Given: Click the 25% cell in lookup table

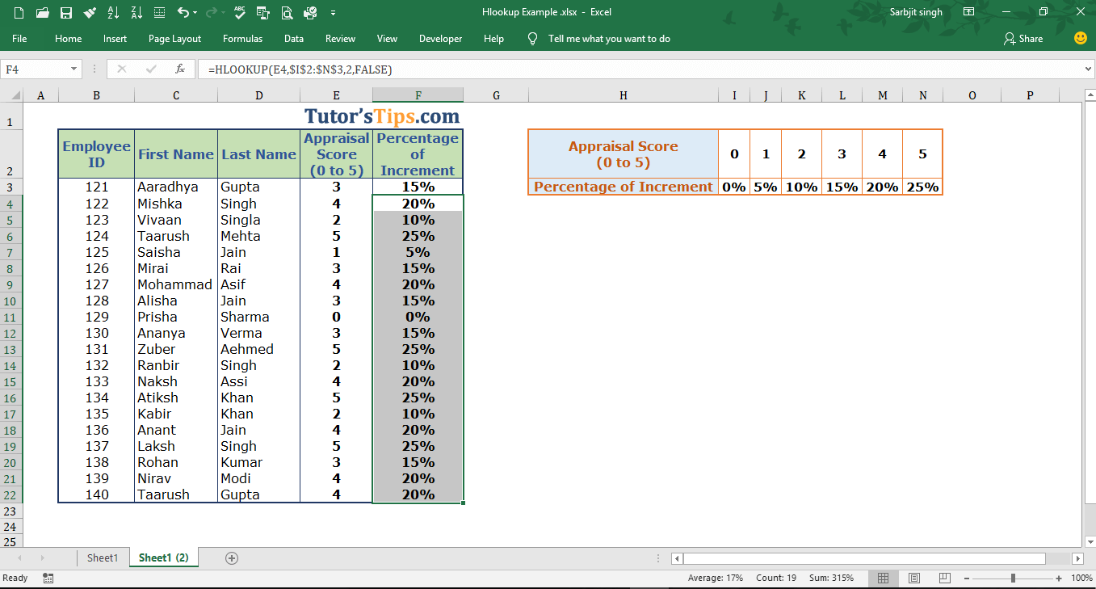Looking at the screenshot, I should pos(922,187).
